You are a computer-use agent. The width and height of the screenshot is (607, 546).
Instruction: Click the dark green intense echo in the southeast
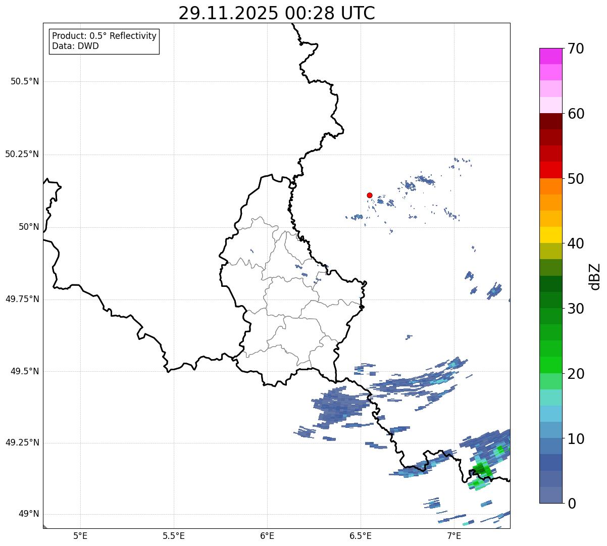(x=481, y=470)
